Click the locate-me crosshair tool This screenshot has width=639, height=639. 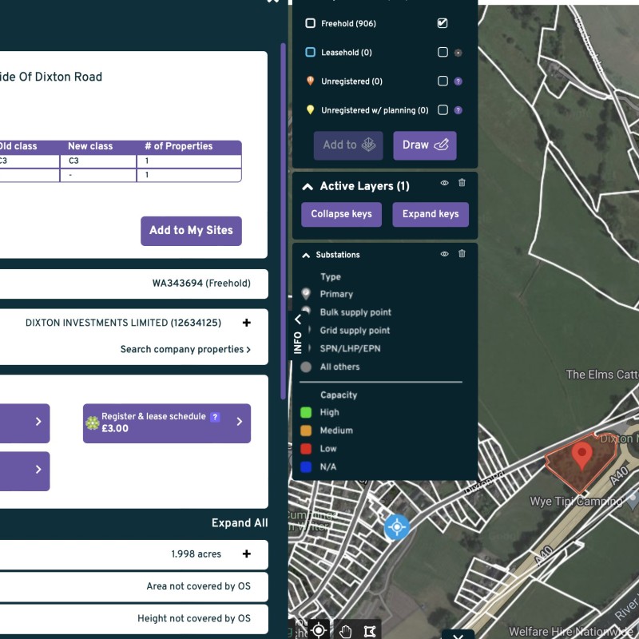318,630
